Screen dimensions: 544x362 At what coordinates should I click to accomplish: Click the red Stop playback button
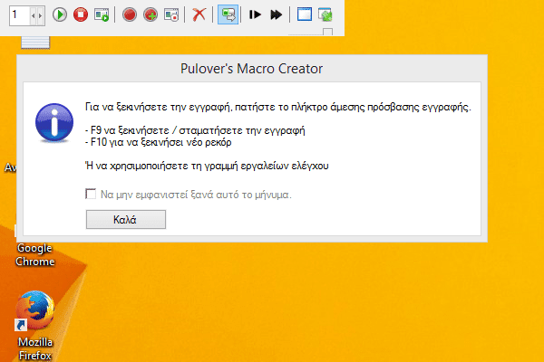(x=81, y=14)
